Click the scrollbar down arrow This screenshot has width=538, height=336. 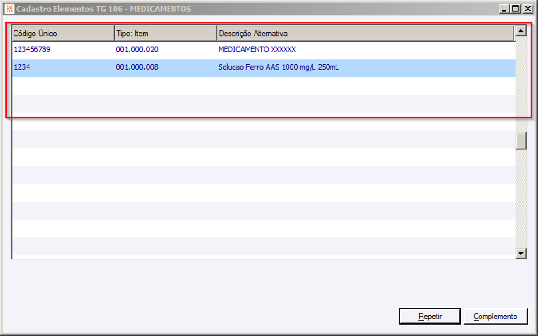[x=521, y=254]
